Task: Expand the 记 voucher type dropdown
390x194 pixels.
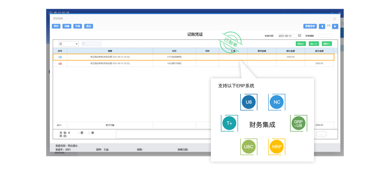Action: pos(68,44)
